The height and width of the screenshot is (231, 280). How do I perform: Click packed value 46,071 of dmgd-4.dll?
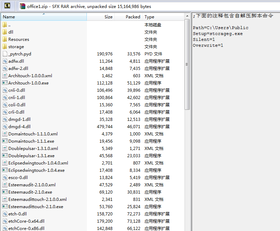133,127
